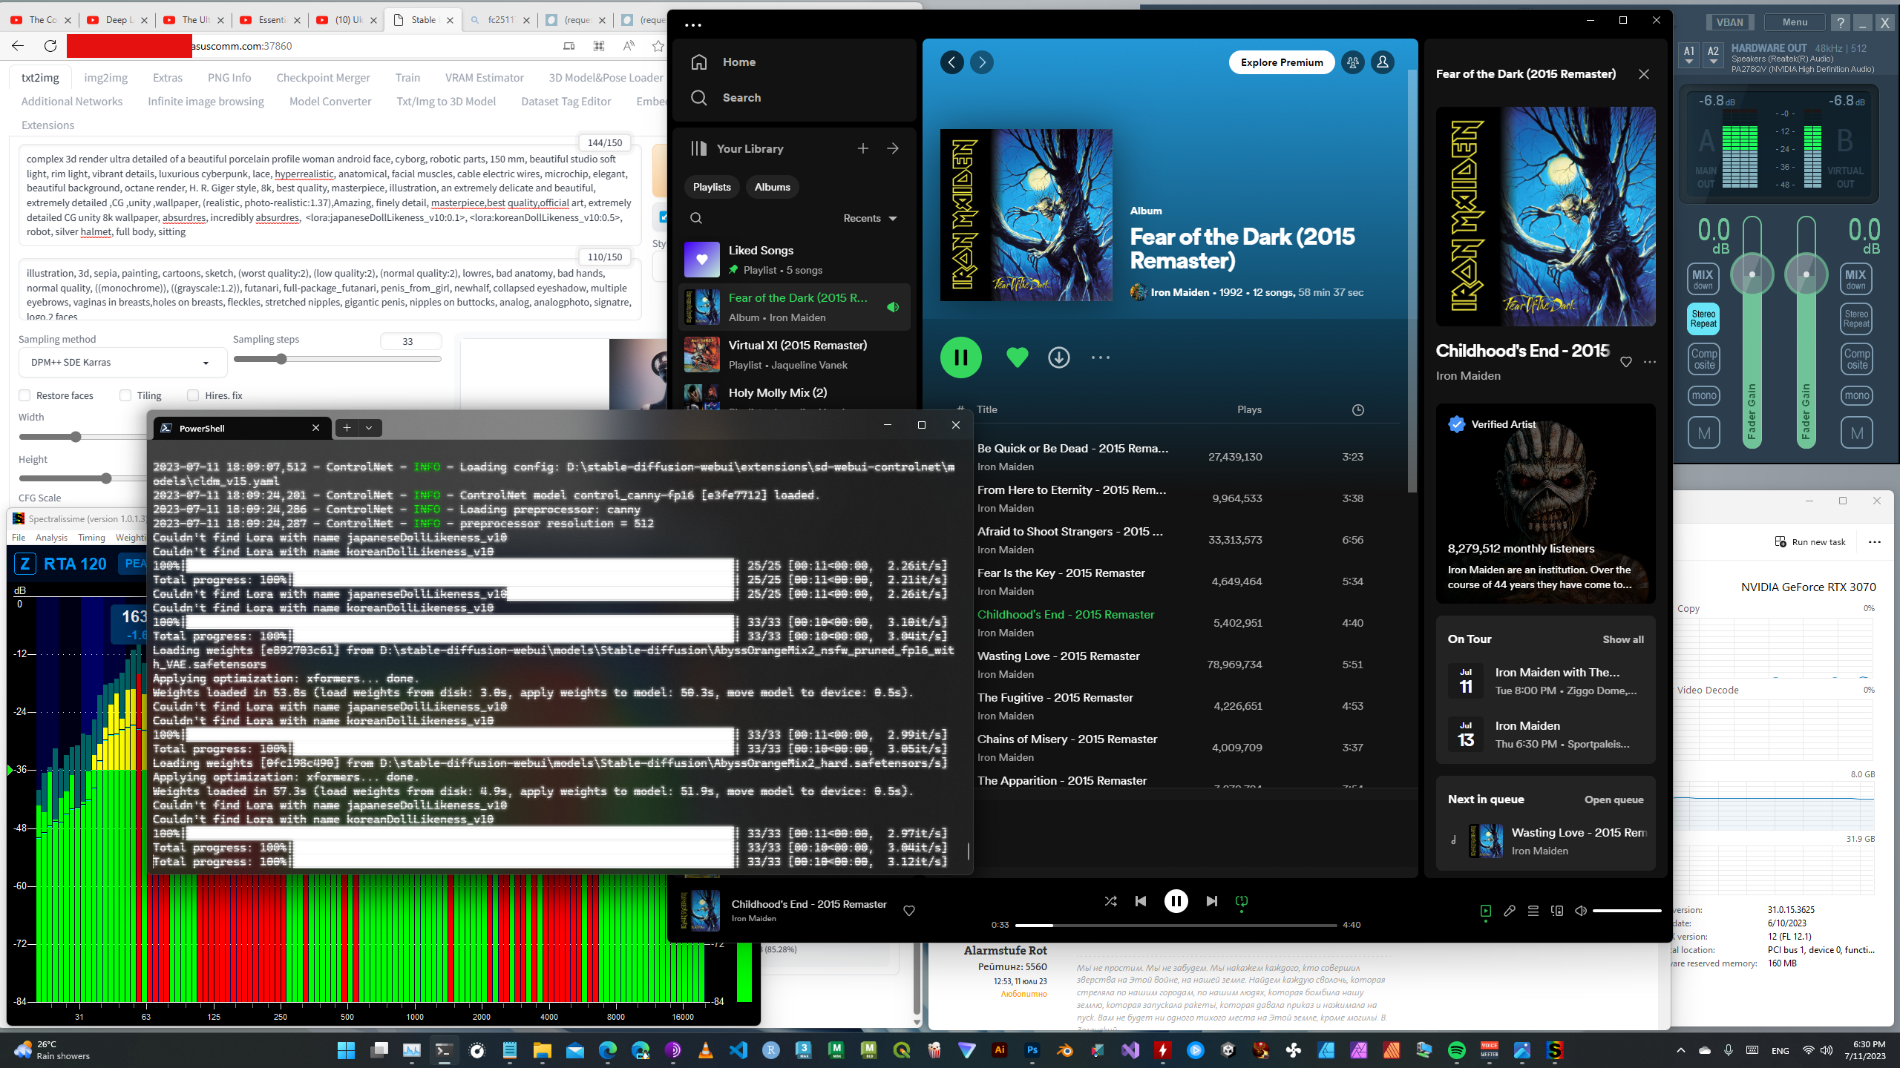1900x1068 pixels.
Task: Open the Recents sort dropdown
Action: pyautogui.click(x=870, y=218)
